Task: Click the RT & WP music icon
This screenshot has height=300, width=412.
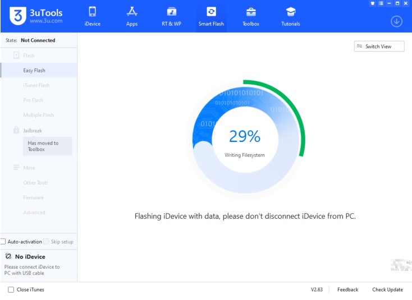Action: click(172, 12)
